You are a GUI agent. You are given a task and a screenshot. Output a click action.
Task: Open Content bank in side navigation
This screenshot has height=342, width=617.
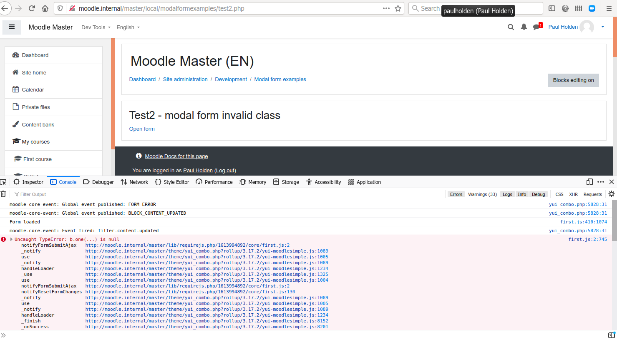pos(53,124)
